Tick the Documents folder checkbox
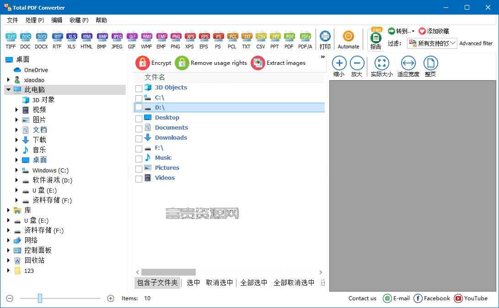Screen dimensions: 499x308 [x=139, y=129]
